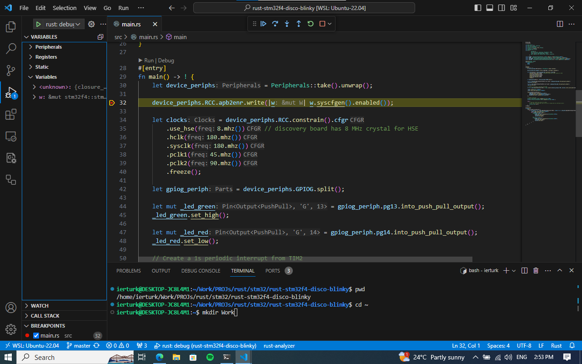Click WSL: Ubuntu-22.04 remote indicator
Viewport: 582px width, 364px height.
(31, 345)
